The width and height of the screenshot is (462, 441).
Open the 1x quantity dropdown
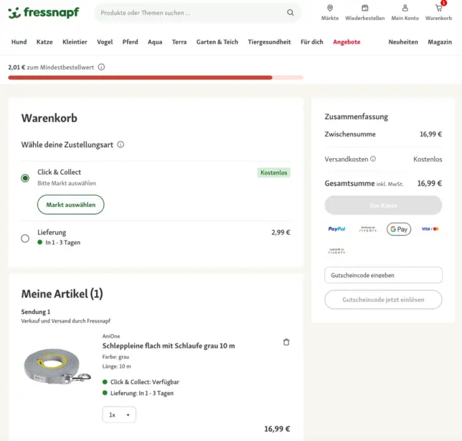tap(119, 414)
